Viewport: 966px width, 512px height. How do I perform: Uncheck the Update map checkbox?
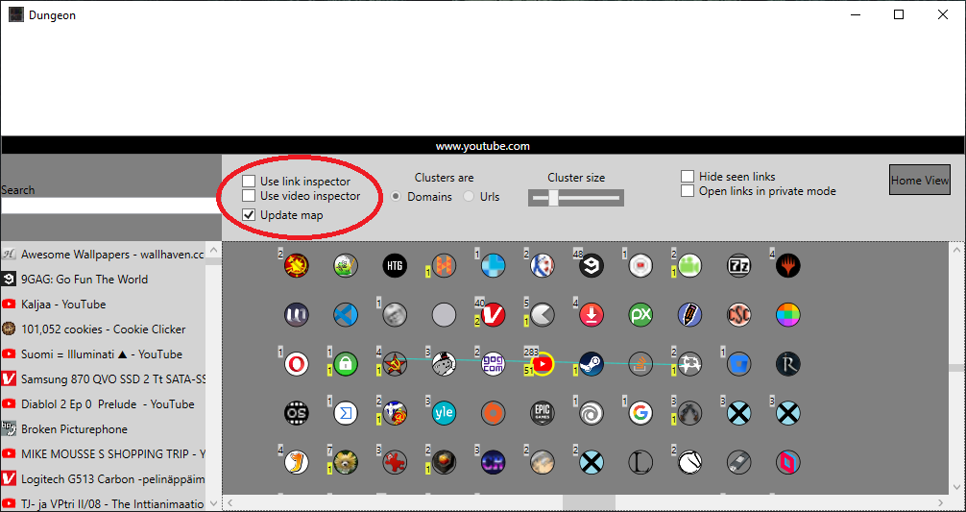coord(249,215)
